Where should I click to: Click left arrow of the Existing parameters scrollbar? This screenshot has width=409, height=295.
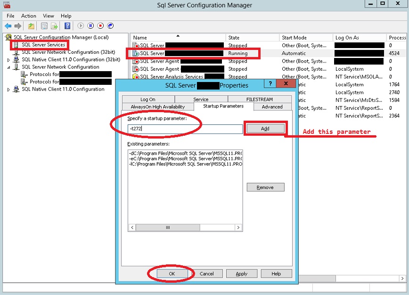tap(132, 228)
